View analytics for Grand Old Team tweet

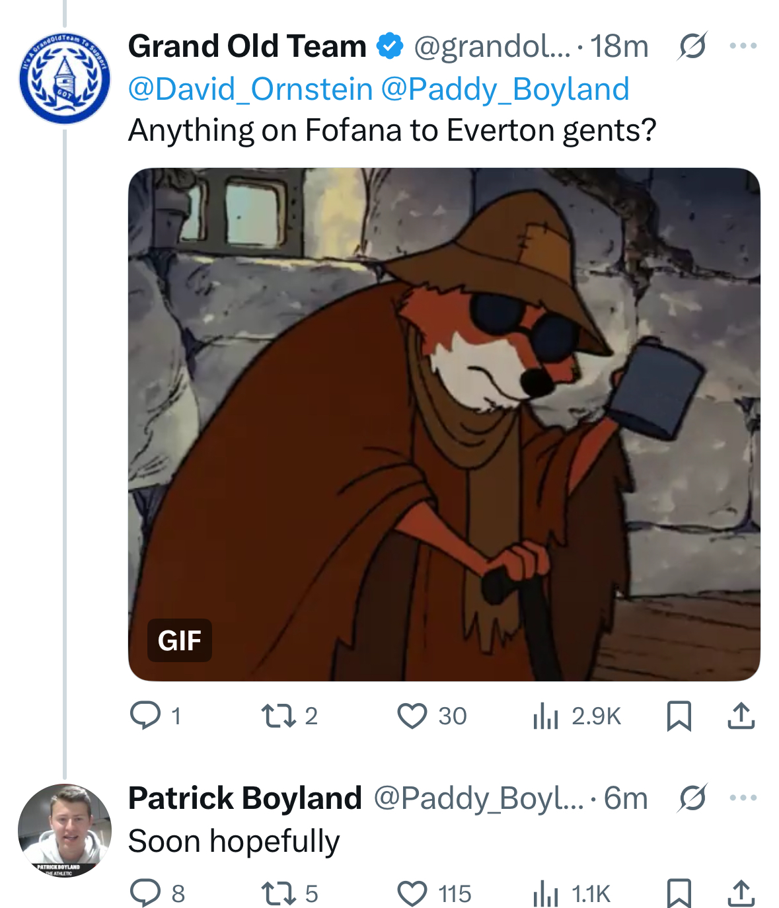[x=546, y=716]
